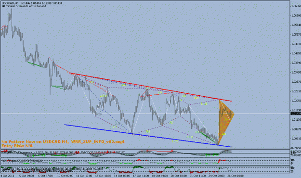Click the 1.272 Fibonacci ratio label near blue line

(175, 141)
